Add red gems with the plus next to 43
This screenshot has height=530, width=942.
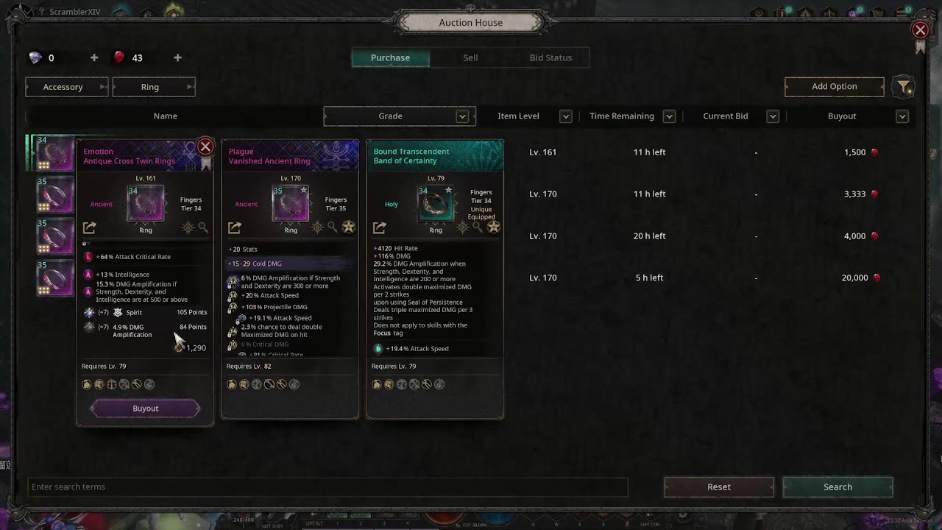177,57
